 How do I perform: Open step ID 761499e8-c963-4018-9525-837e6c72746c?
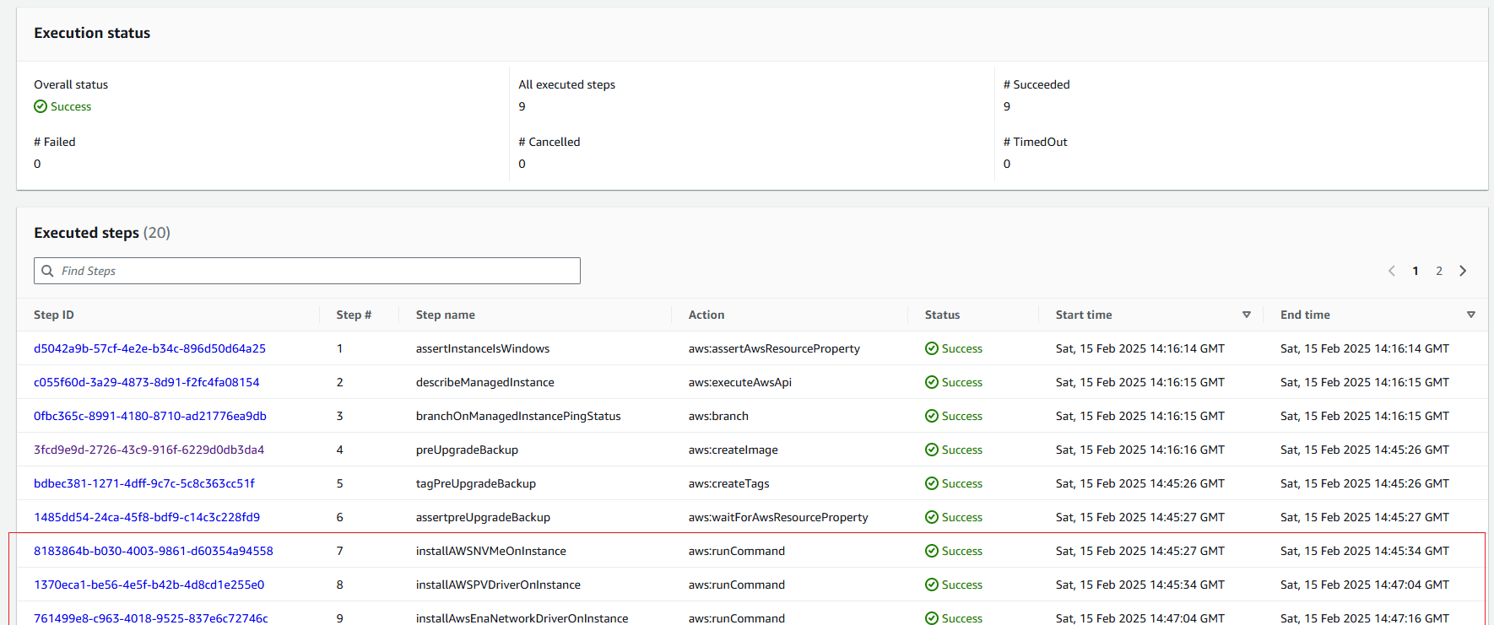[151, 618]
